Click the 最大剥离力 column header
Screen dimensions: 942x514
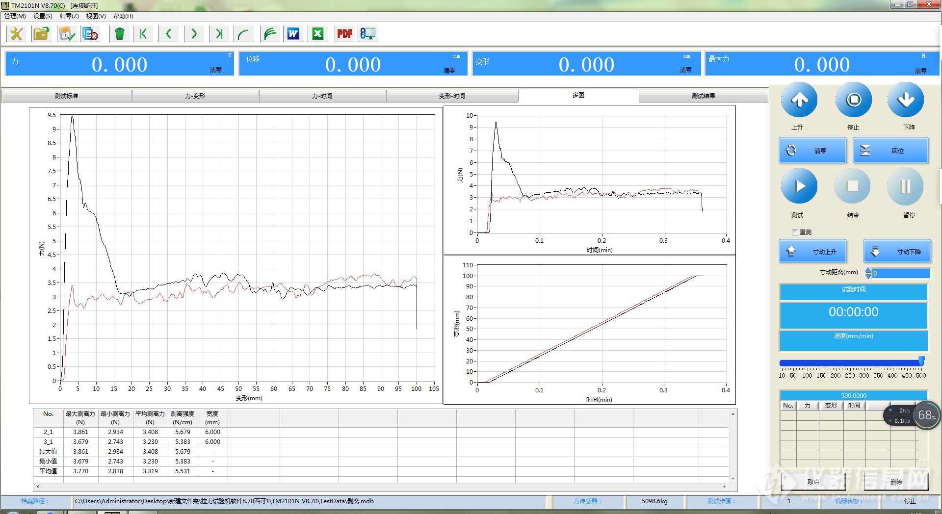(x=80, y=418)
